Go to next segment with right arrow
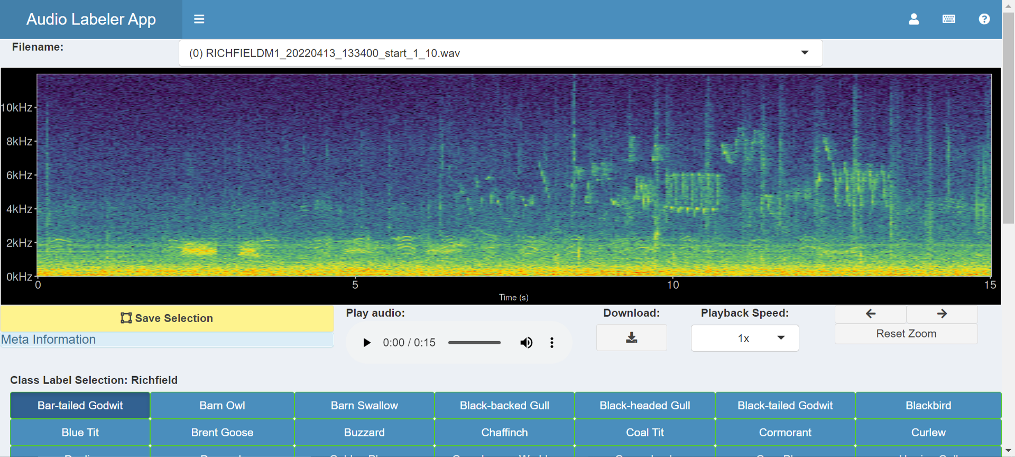The image size is (1015, 457). (942, 314)
